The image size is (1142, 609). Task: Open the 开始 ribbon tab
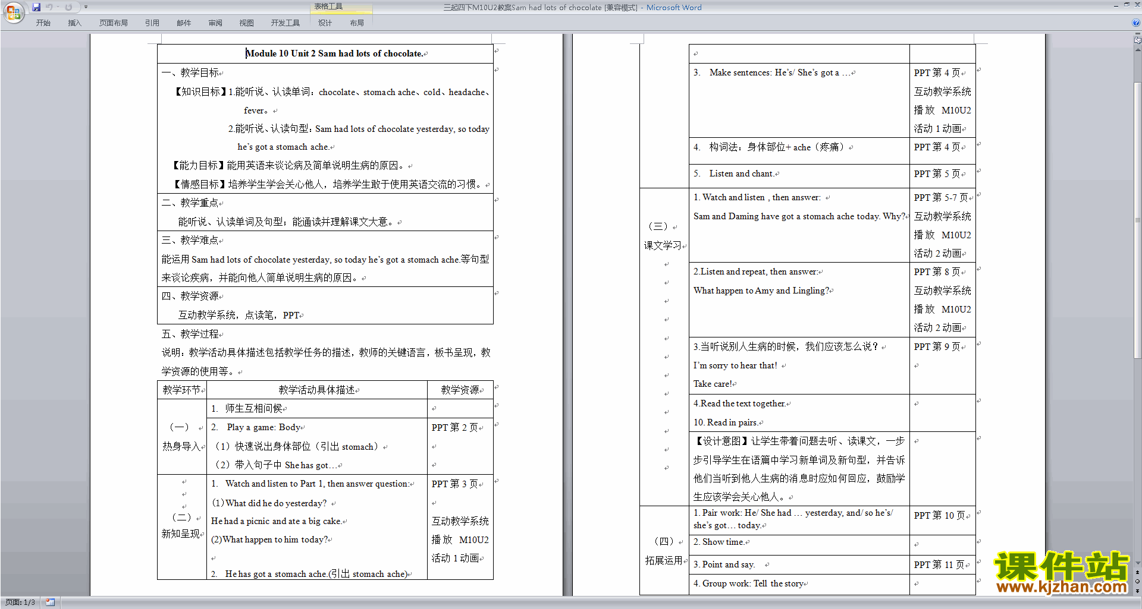43,23
